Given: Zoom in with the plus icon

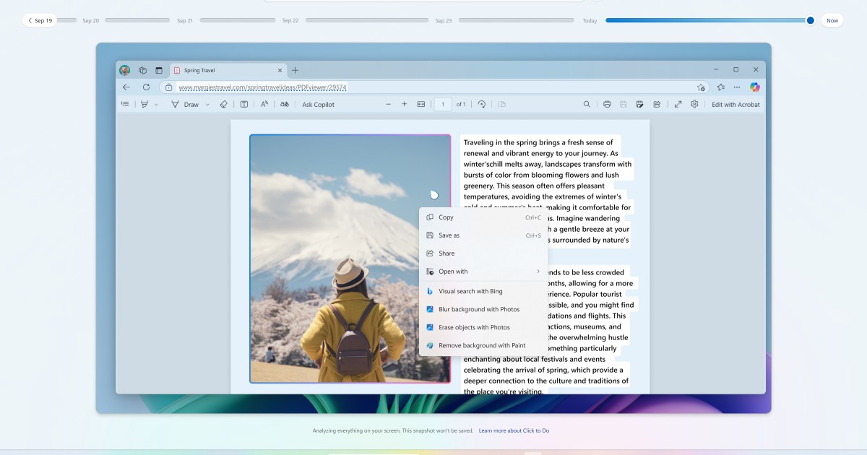Looking at the screenshot, I should point(404,105).
